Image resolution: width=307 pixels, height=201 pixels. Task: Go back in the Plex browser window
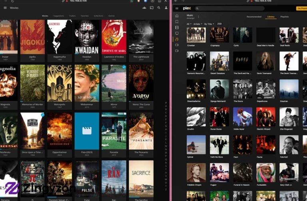coord(176,1)
